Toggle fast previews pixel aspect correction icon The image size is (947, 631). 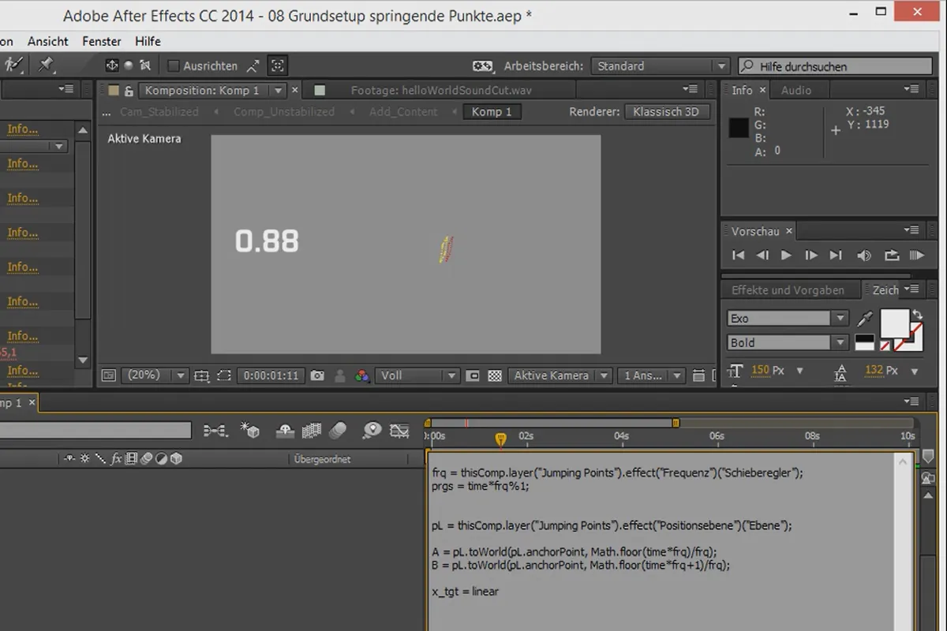coord(699,375)
